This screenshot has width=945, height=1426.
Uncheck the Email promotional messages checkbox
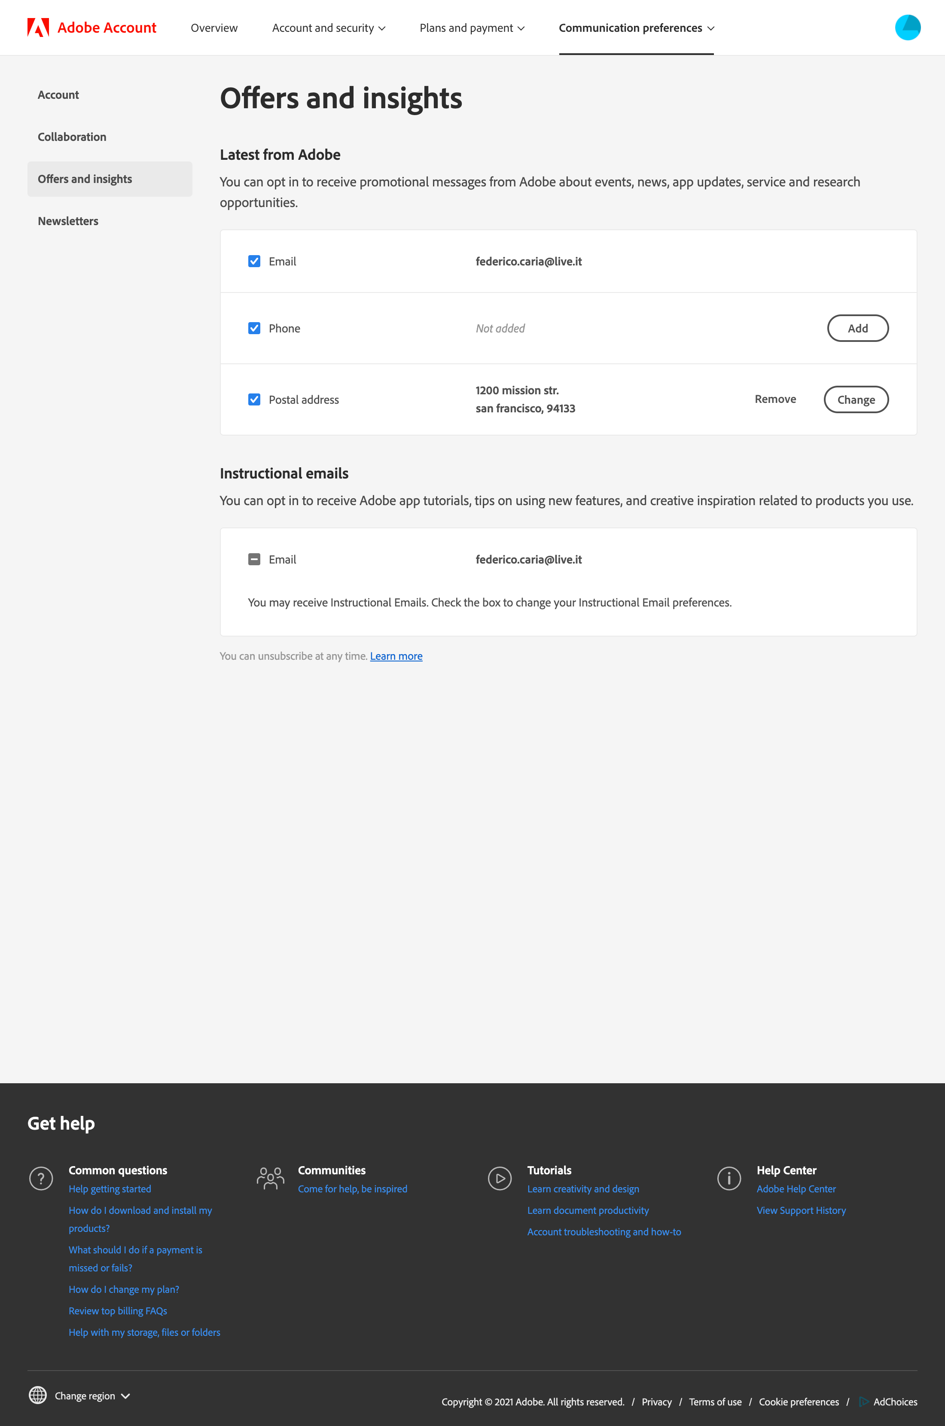[254, 262]
